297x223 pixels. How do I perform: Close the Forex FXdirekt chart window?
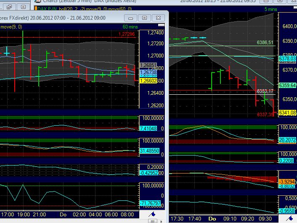(158, 18)
